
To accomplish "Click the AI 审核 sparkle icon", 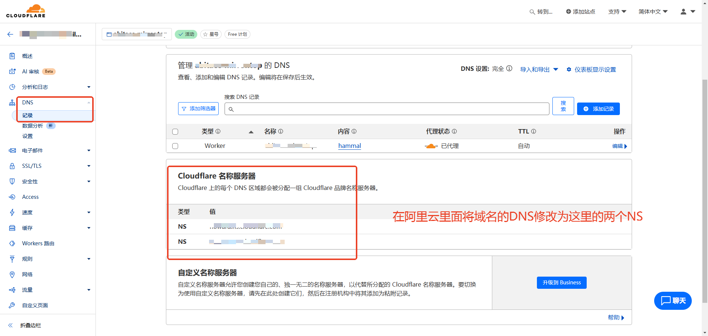I will pos(12,72).
